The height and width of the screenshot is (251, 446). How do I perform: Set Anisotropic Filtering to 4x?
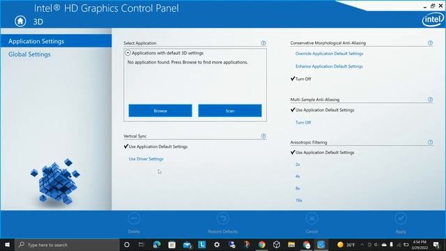pos(298,176)
